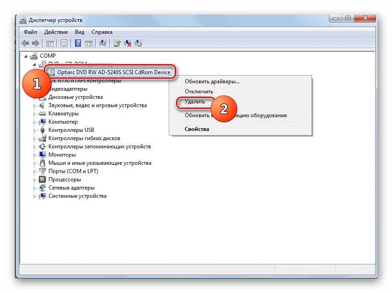The width and height of the screenshot is (392, 293).
Task: Click the mouse icon of Мыши и иные
Action: tap(43, 163)
